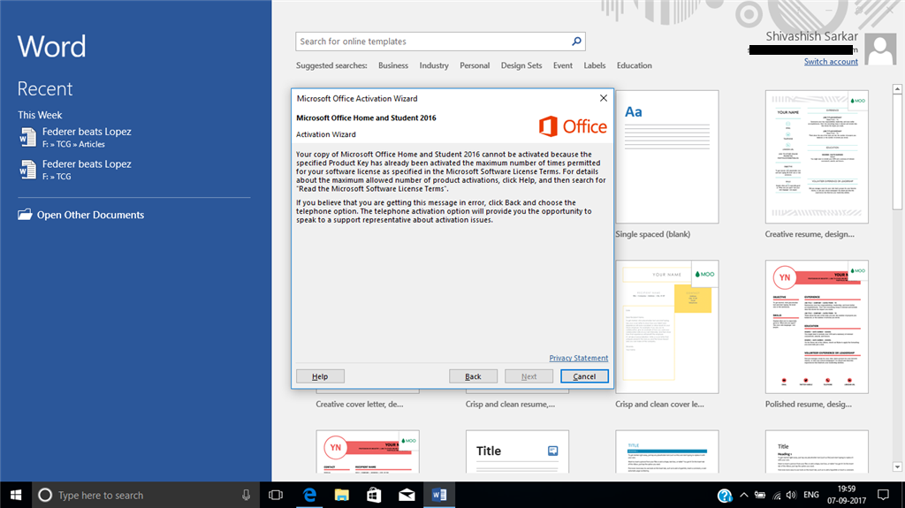The image size is (905, 508).
Task: Click the template list scrollbar up arrow
Action: pyautogui.click(x=897, y=89)
